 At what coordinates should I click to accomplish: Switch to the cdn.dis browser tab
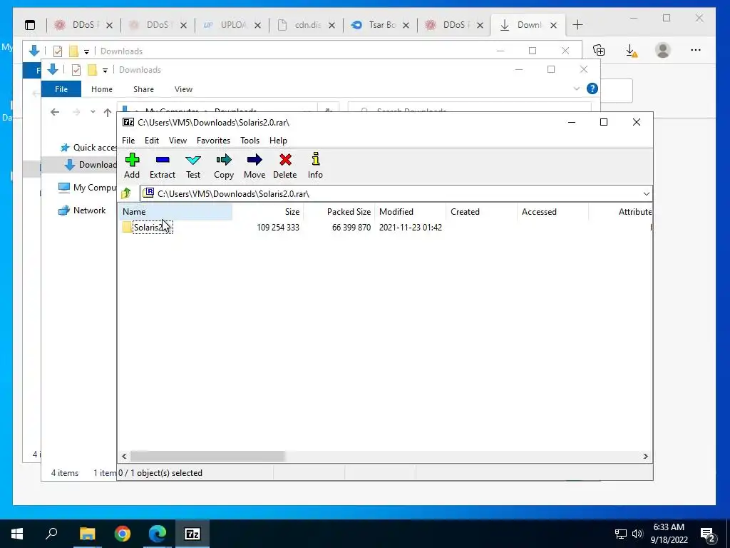pos(307,25)
